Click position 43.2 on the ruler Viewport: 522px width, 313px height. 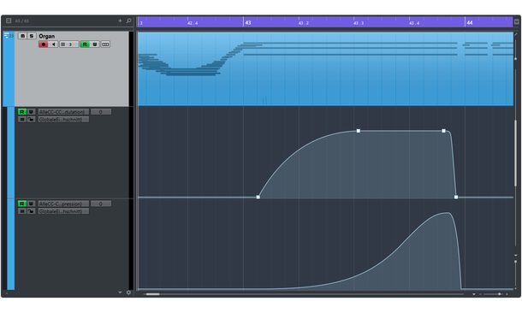[303, 23]
